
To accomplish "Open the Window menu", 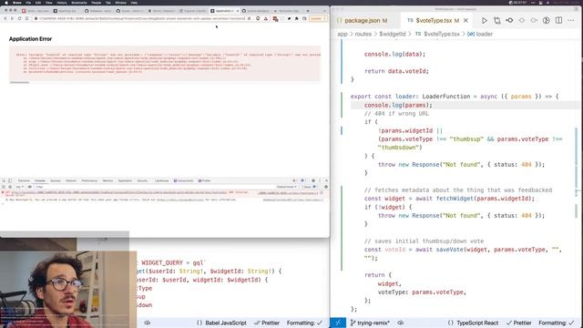I will (x=120, y=3).
